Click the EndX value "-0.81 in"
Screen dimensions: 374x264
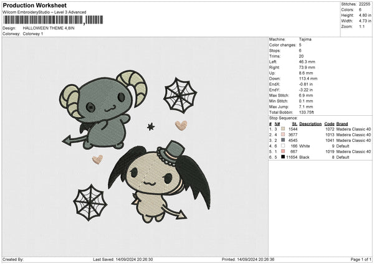[306, 84]
